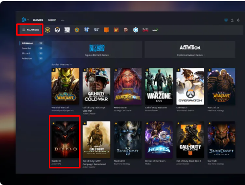This screenshot has width=245, height=185.
Task: Open the three-dot more menu
Action: pos(62,20)
